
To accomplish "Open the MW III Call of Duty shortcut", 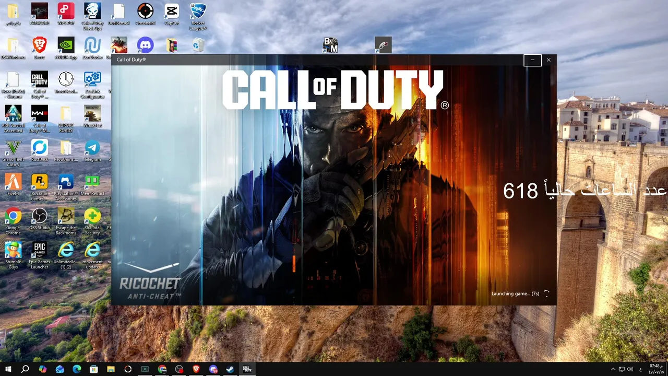I will point(40,119).
